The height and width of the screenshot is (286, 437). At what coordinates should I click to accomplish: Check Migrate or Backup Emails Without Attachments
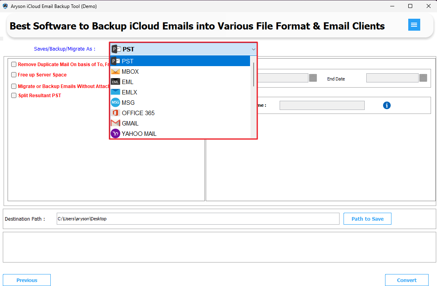click(x=14, y=86)
